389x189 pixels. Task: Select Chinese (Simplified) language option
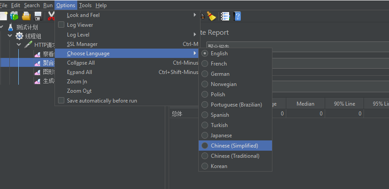234,146
